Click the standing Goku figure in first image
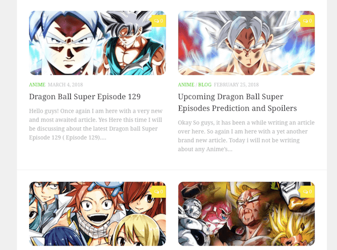337x250 pixels. click(x=133, y=46)
